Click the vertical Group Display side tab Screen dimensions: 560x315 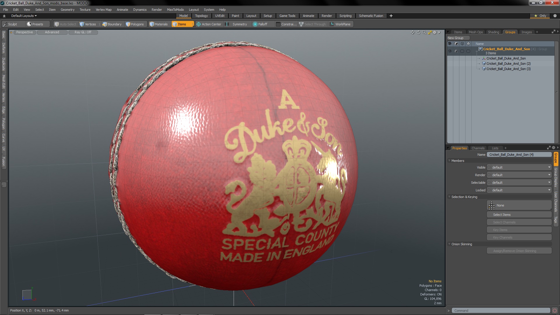point(556,177)
